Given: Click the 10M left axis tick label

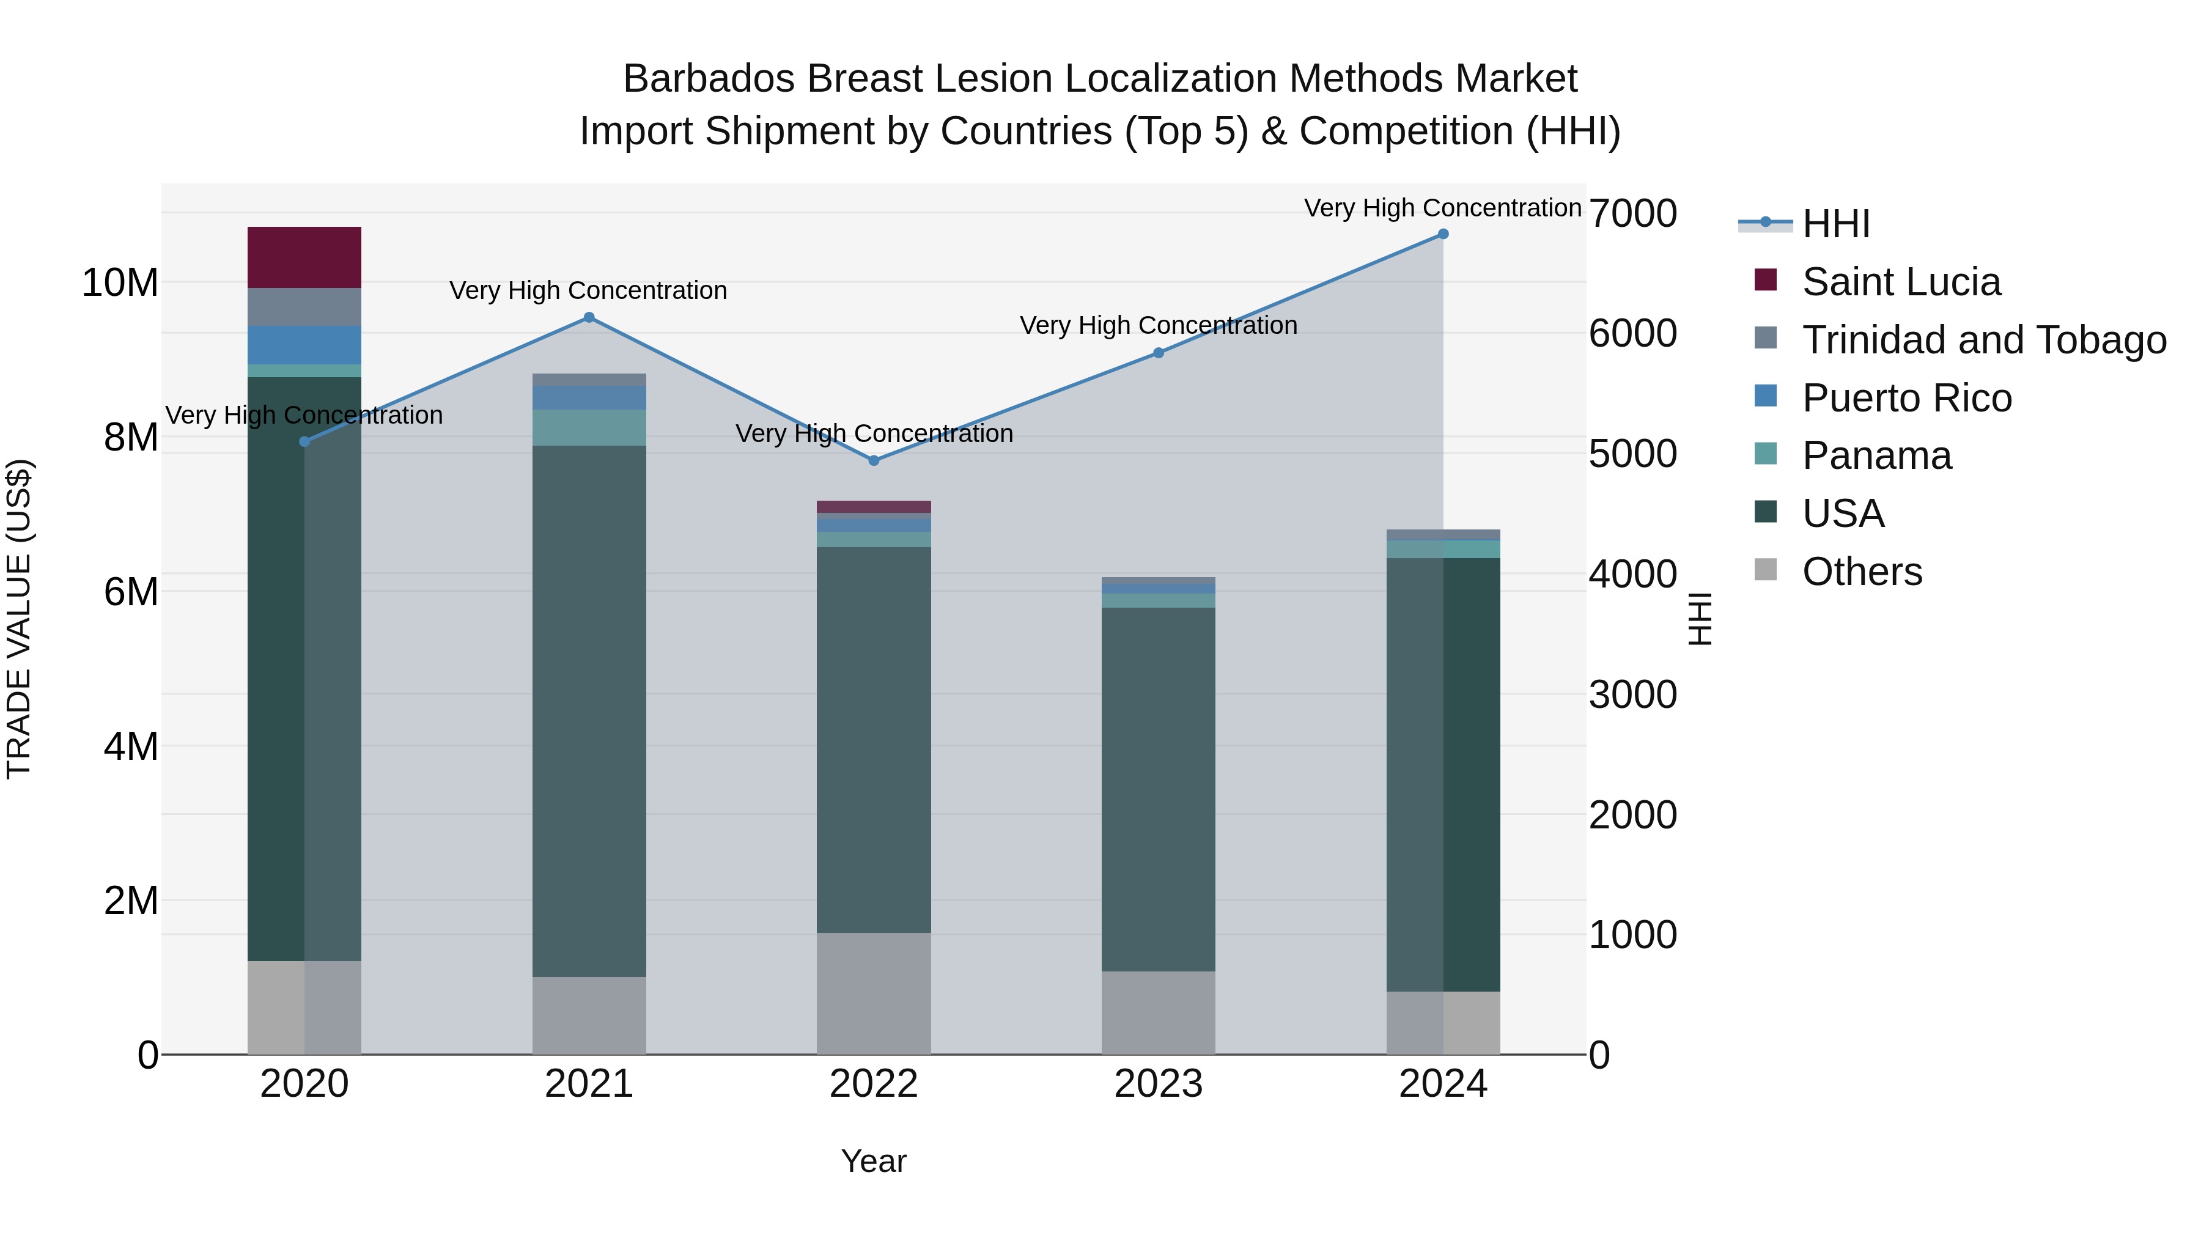Looking at the screenshot, I should click(x=120, y=283).
